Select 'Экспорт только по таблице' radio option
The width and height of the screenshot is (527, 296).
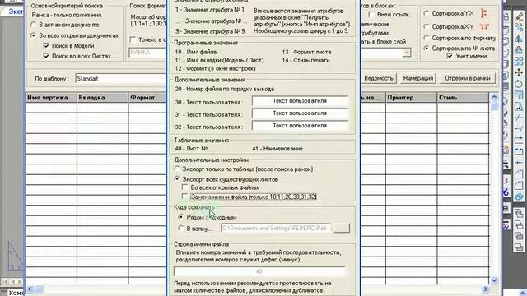(x=177, y=169)
